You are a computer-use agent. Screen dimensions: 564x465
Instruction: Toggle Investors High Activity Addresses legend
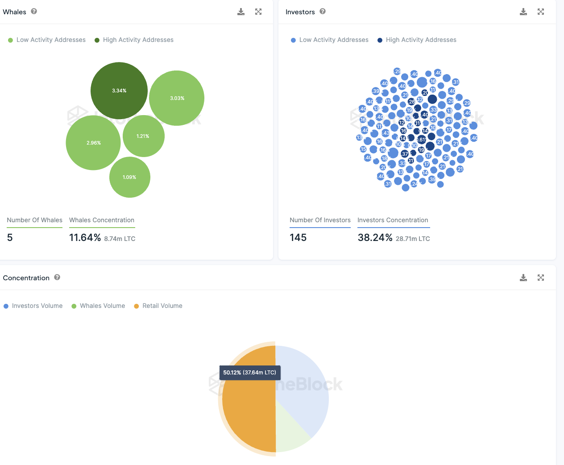click(417, 40)
